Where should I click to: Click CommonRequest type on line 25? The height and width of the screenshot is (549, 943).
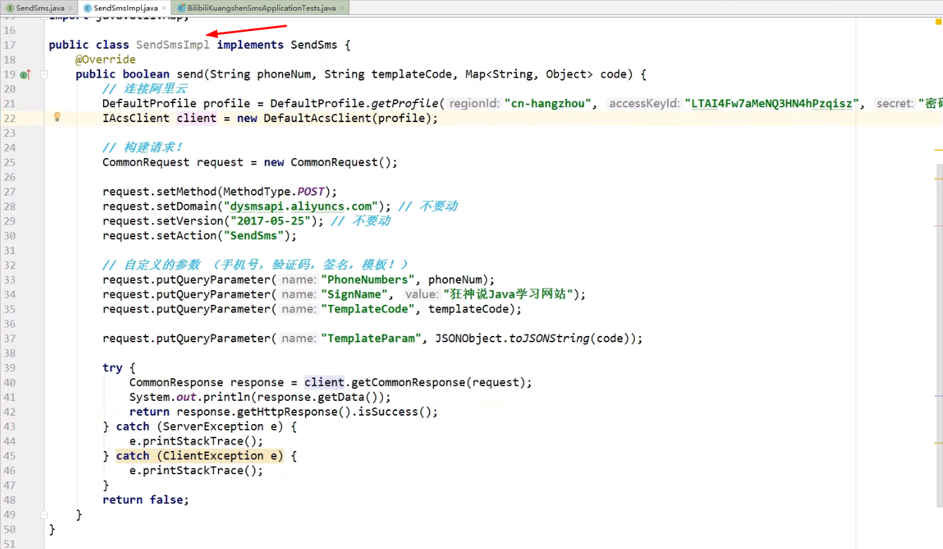pos(146,162)
